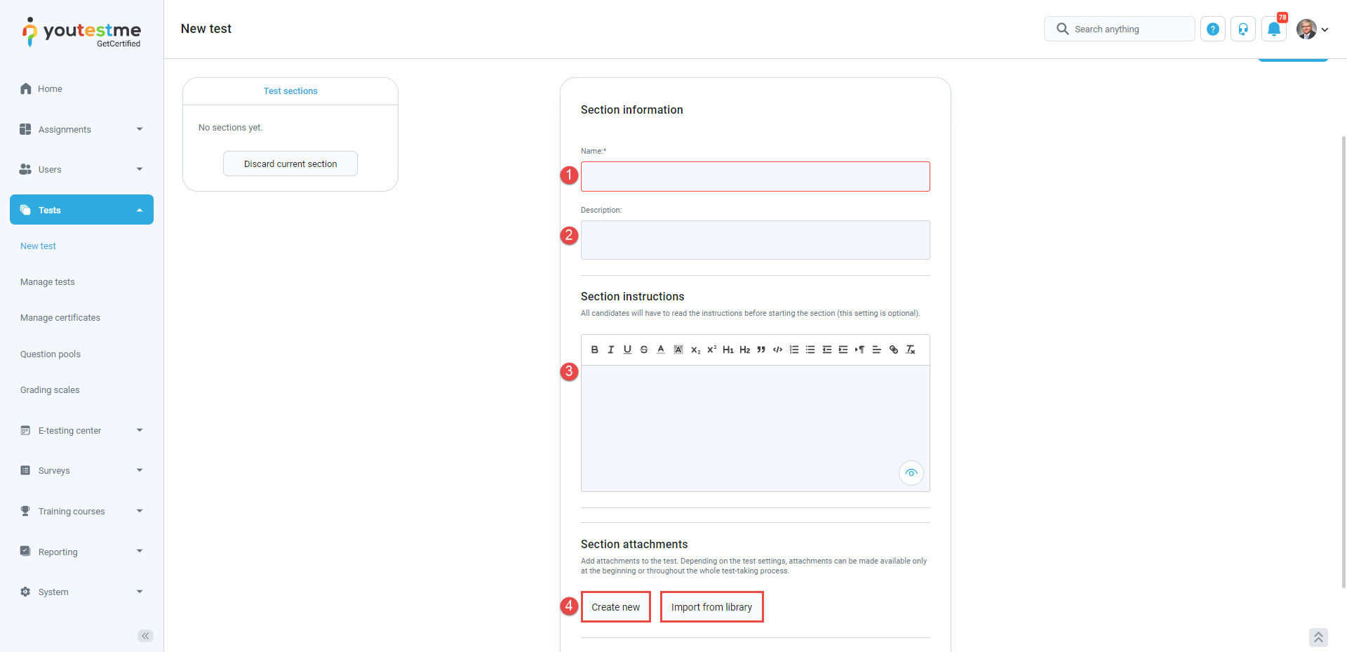Open the support headset icon
The width and height of the screenshot is (1347, 652).
(x=1243, y=29)
